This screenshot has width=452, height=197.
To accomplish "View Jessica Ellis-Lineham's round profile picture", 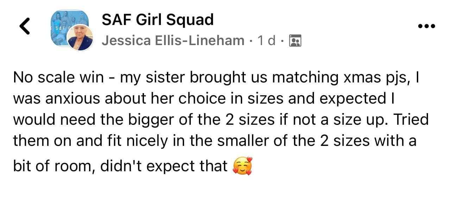I will point(80,38).
